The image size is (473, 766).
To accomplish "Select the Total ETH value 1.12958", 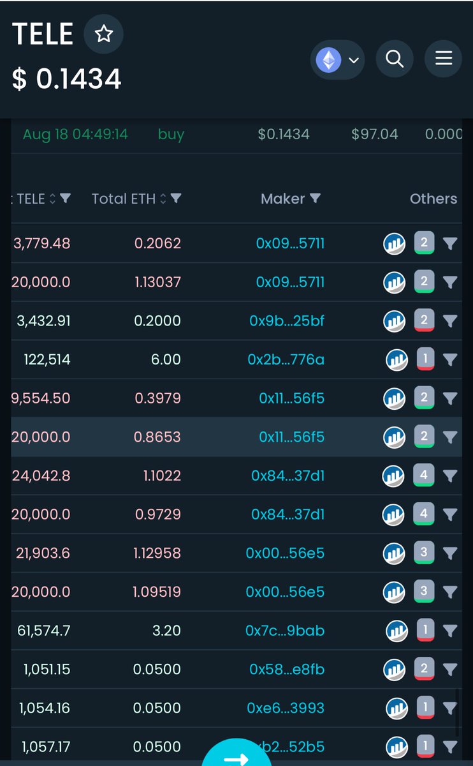I will tap(157, 553).
